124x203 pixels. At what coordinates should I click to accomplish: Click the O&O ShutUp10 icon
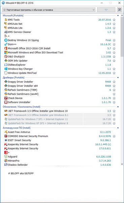pyautogui.click(x=6, y=57)
